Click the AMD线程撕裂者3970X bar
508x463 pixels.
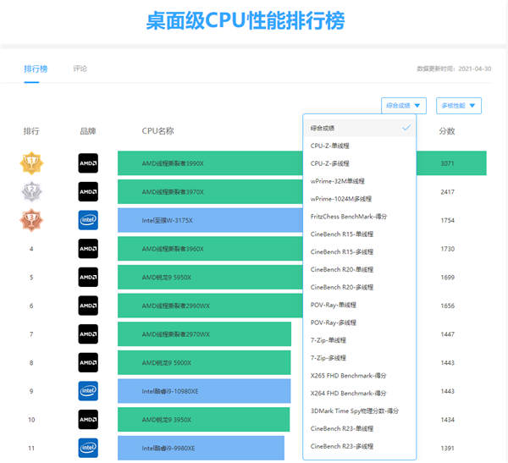[x=210, y=191]
